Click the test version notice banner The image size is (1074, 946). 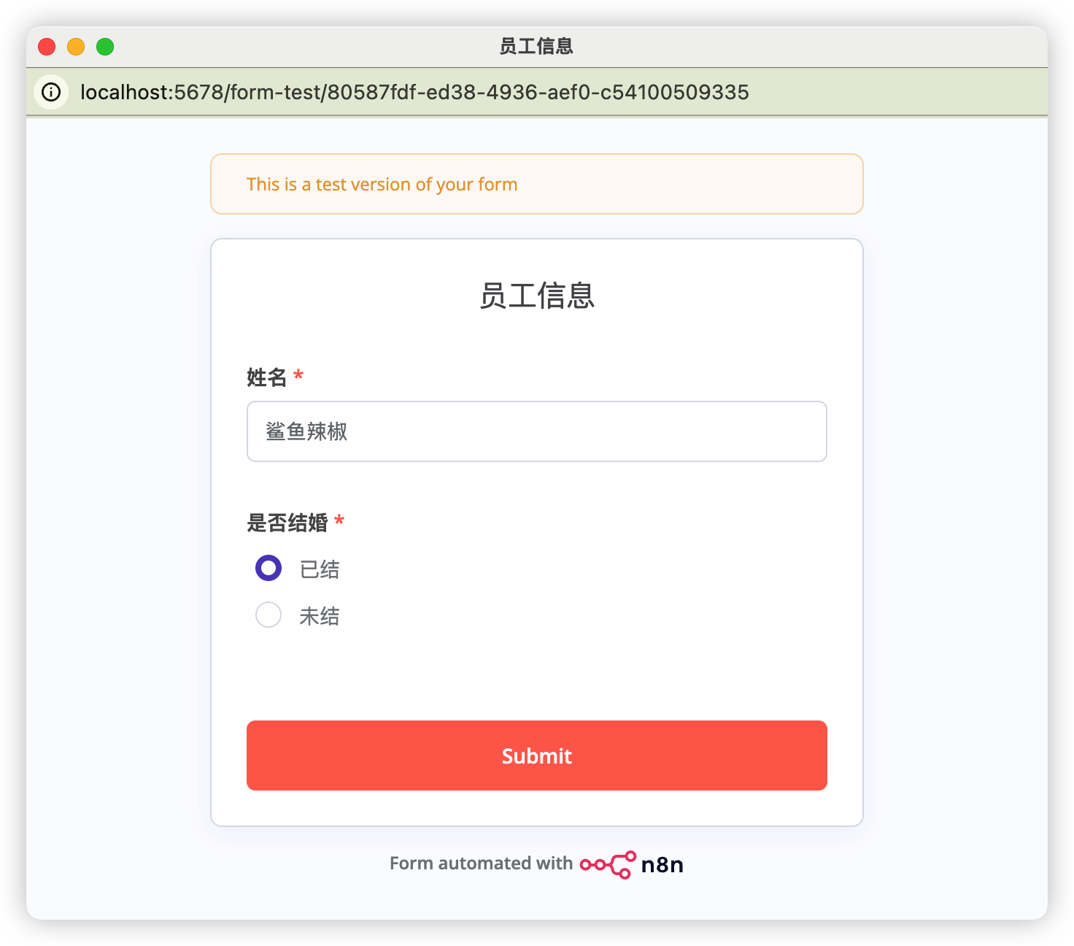click(x=536, y=184)
